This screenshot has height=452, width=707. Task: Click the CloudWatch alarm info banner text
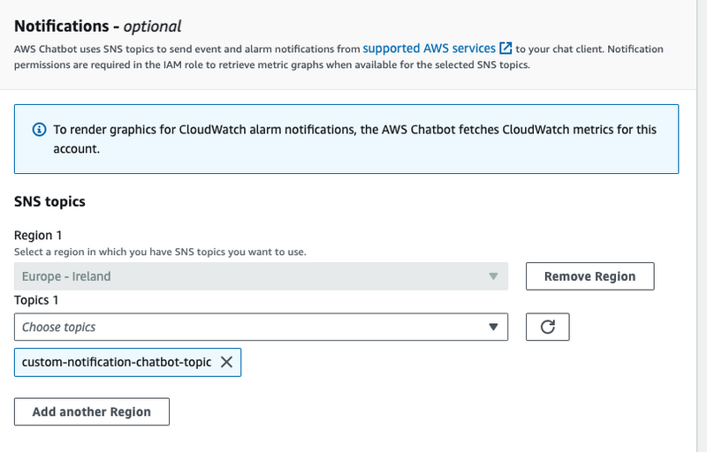[355, 139]
